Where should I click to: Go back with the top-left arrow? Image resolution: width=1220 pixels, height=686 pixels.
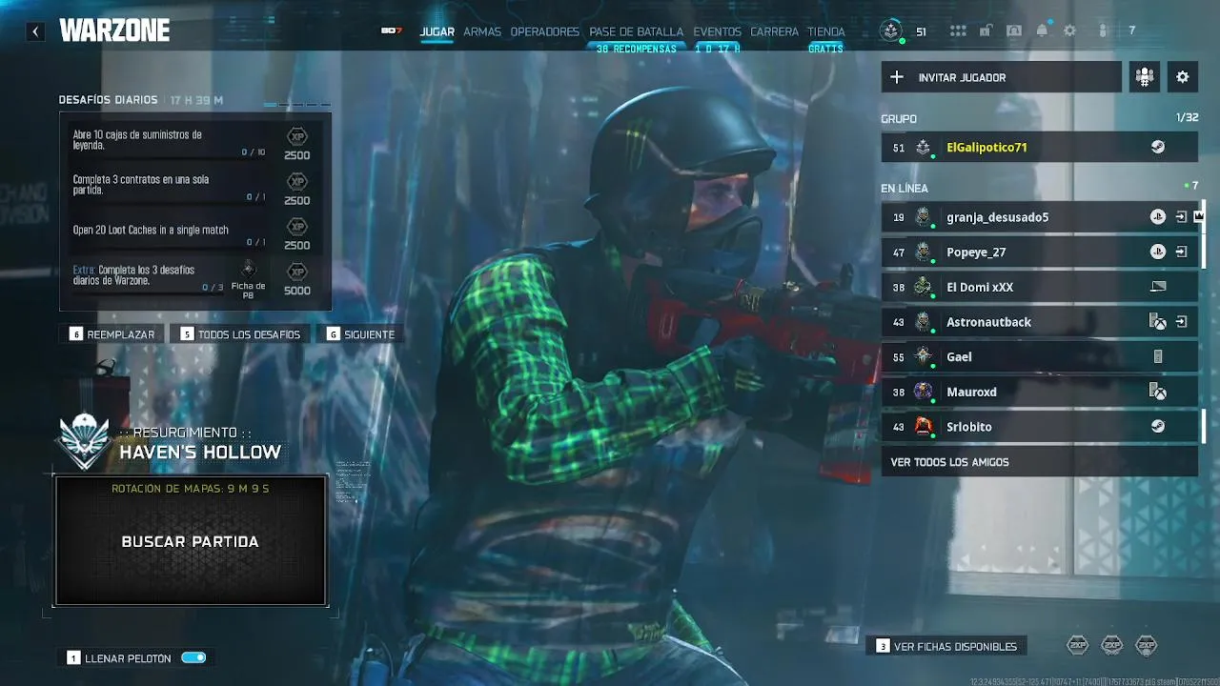pyautogui.click(x=35, y=31)
